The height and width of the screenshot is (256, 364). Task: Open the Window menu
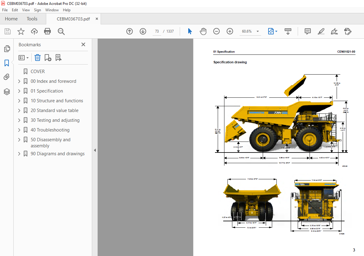(x=52, y=10)
